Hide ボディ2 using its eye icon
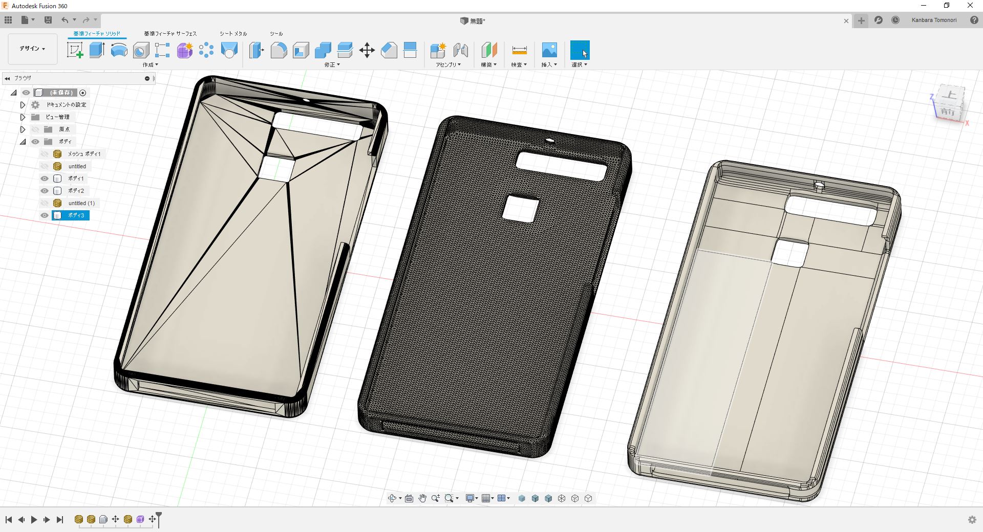Image resolution: width=983 pixels, height=532 pixels. (x=45, y=191)
